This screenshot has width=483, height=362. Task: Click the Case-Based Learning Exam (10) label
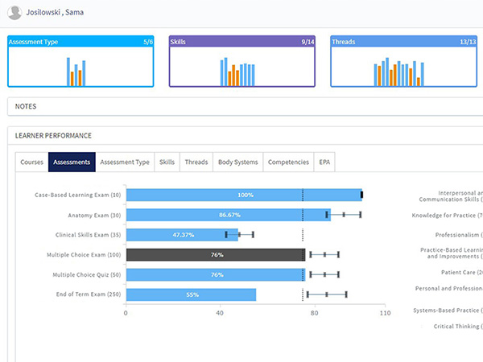click(77, 195)
